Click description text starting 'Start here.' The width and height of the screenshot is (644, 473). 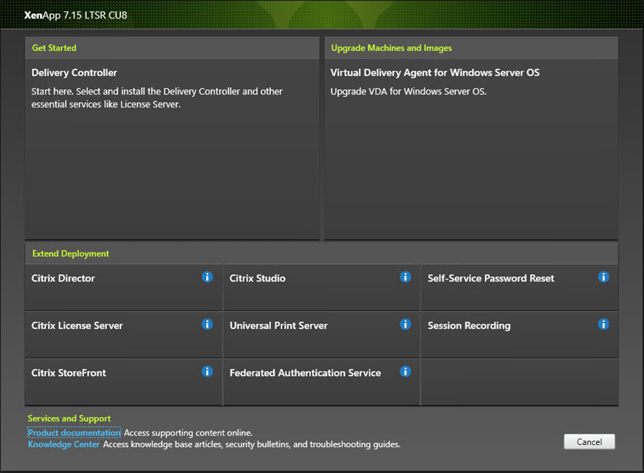[x=157, y=97]
